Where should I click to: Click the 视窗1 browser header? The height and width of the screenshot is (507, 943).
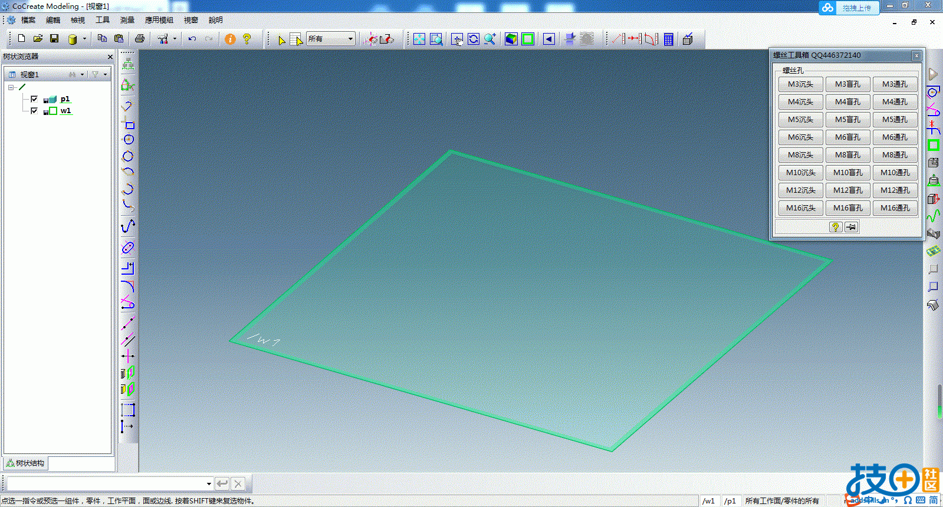(x=29, y=74)
